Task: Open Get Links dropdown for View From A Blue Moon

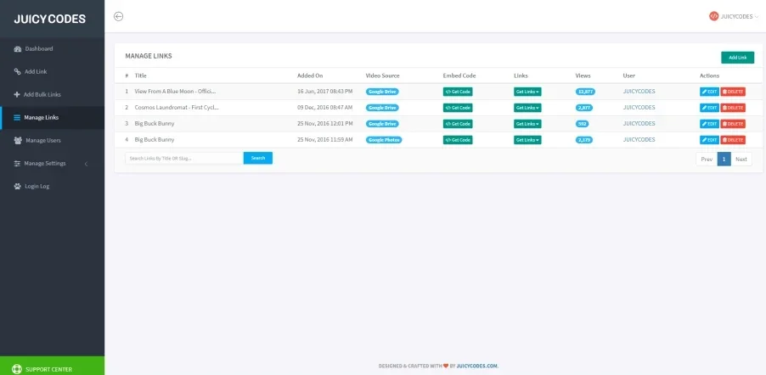Action: click(527, 92)
